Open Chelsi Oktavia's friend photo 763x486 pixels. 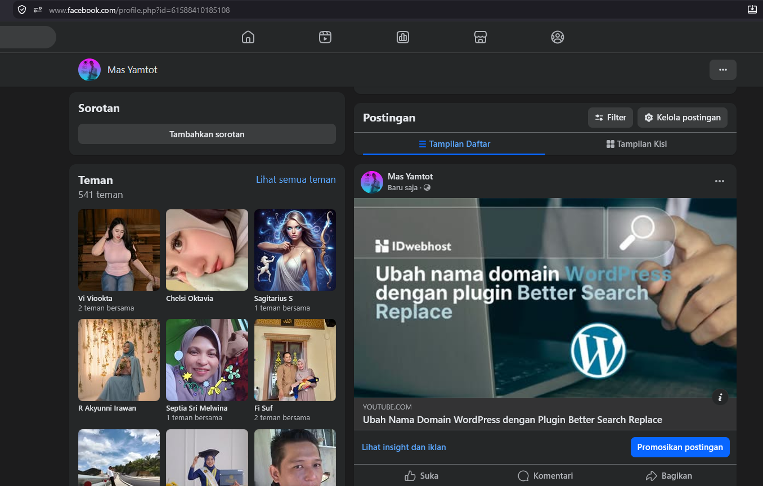(x=207, y=250)
